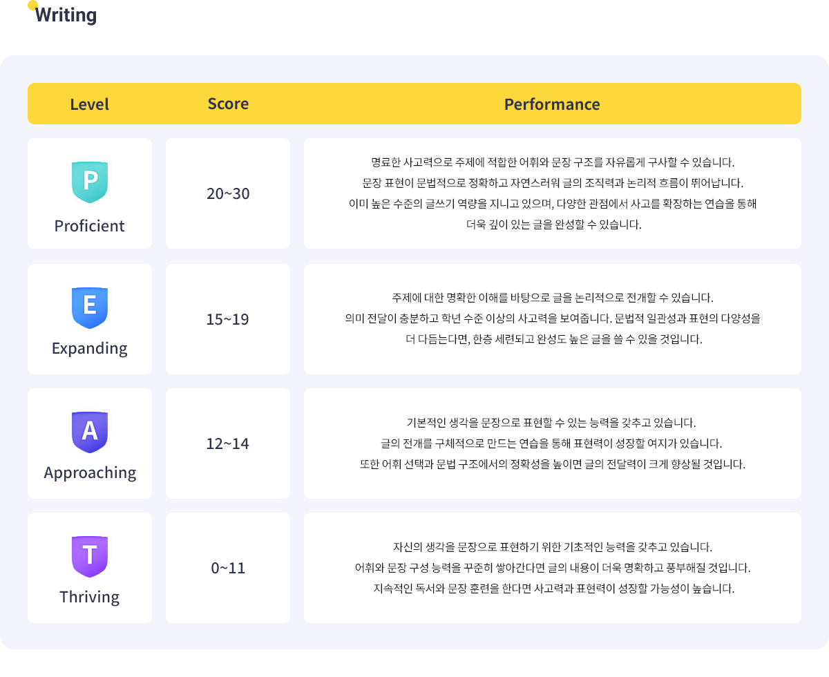Click the 0~11 score cell
The height and width of the screenshot is (677, 829).
[228, 568]
